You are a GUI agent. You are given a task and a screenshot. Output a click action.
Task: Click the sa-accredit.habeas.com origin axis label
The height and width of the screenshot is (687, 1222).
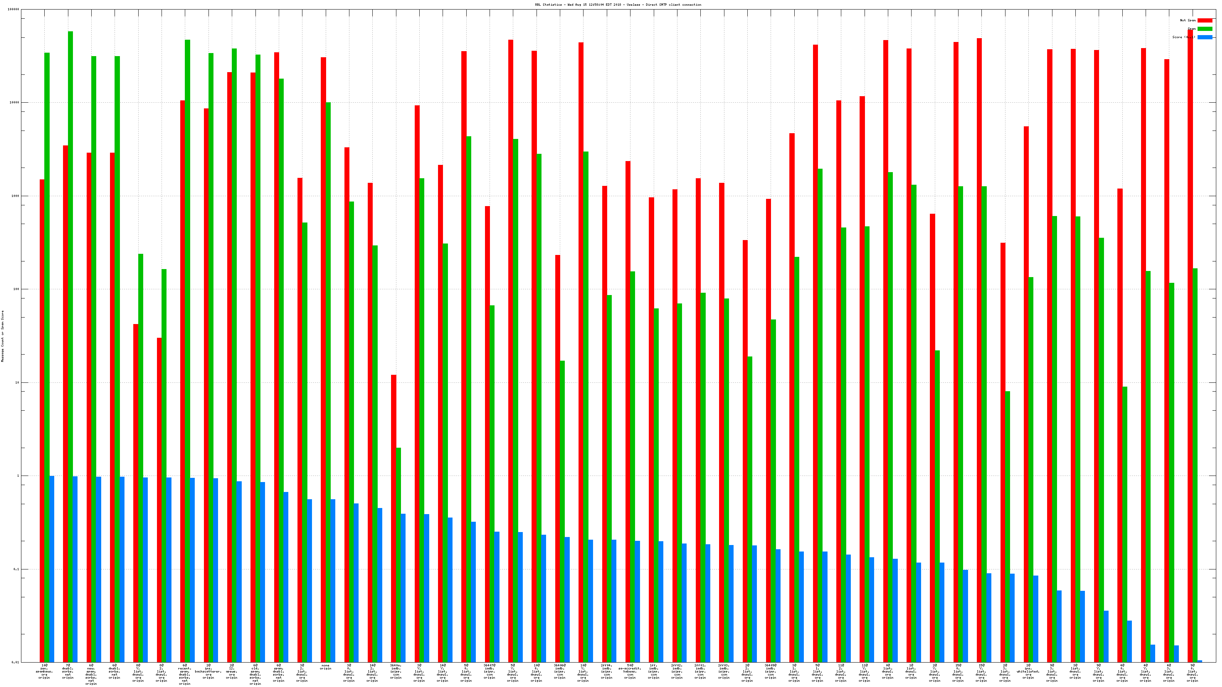(630, 672)
